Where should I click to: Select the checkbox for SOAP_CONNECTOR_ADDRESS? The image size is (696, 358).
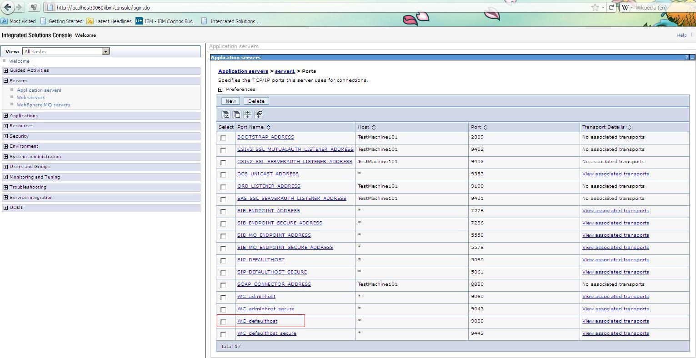(x=224, y=285)
